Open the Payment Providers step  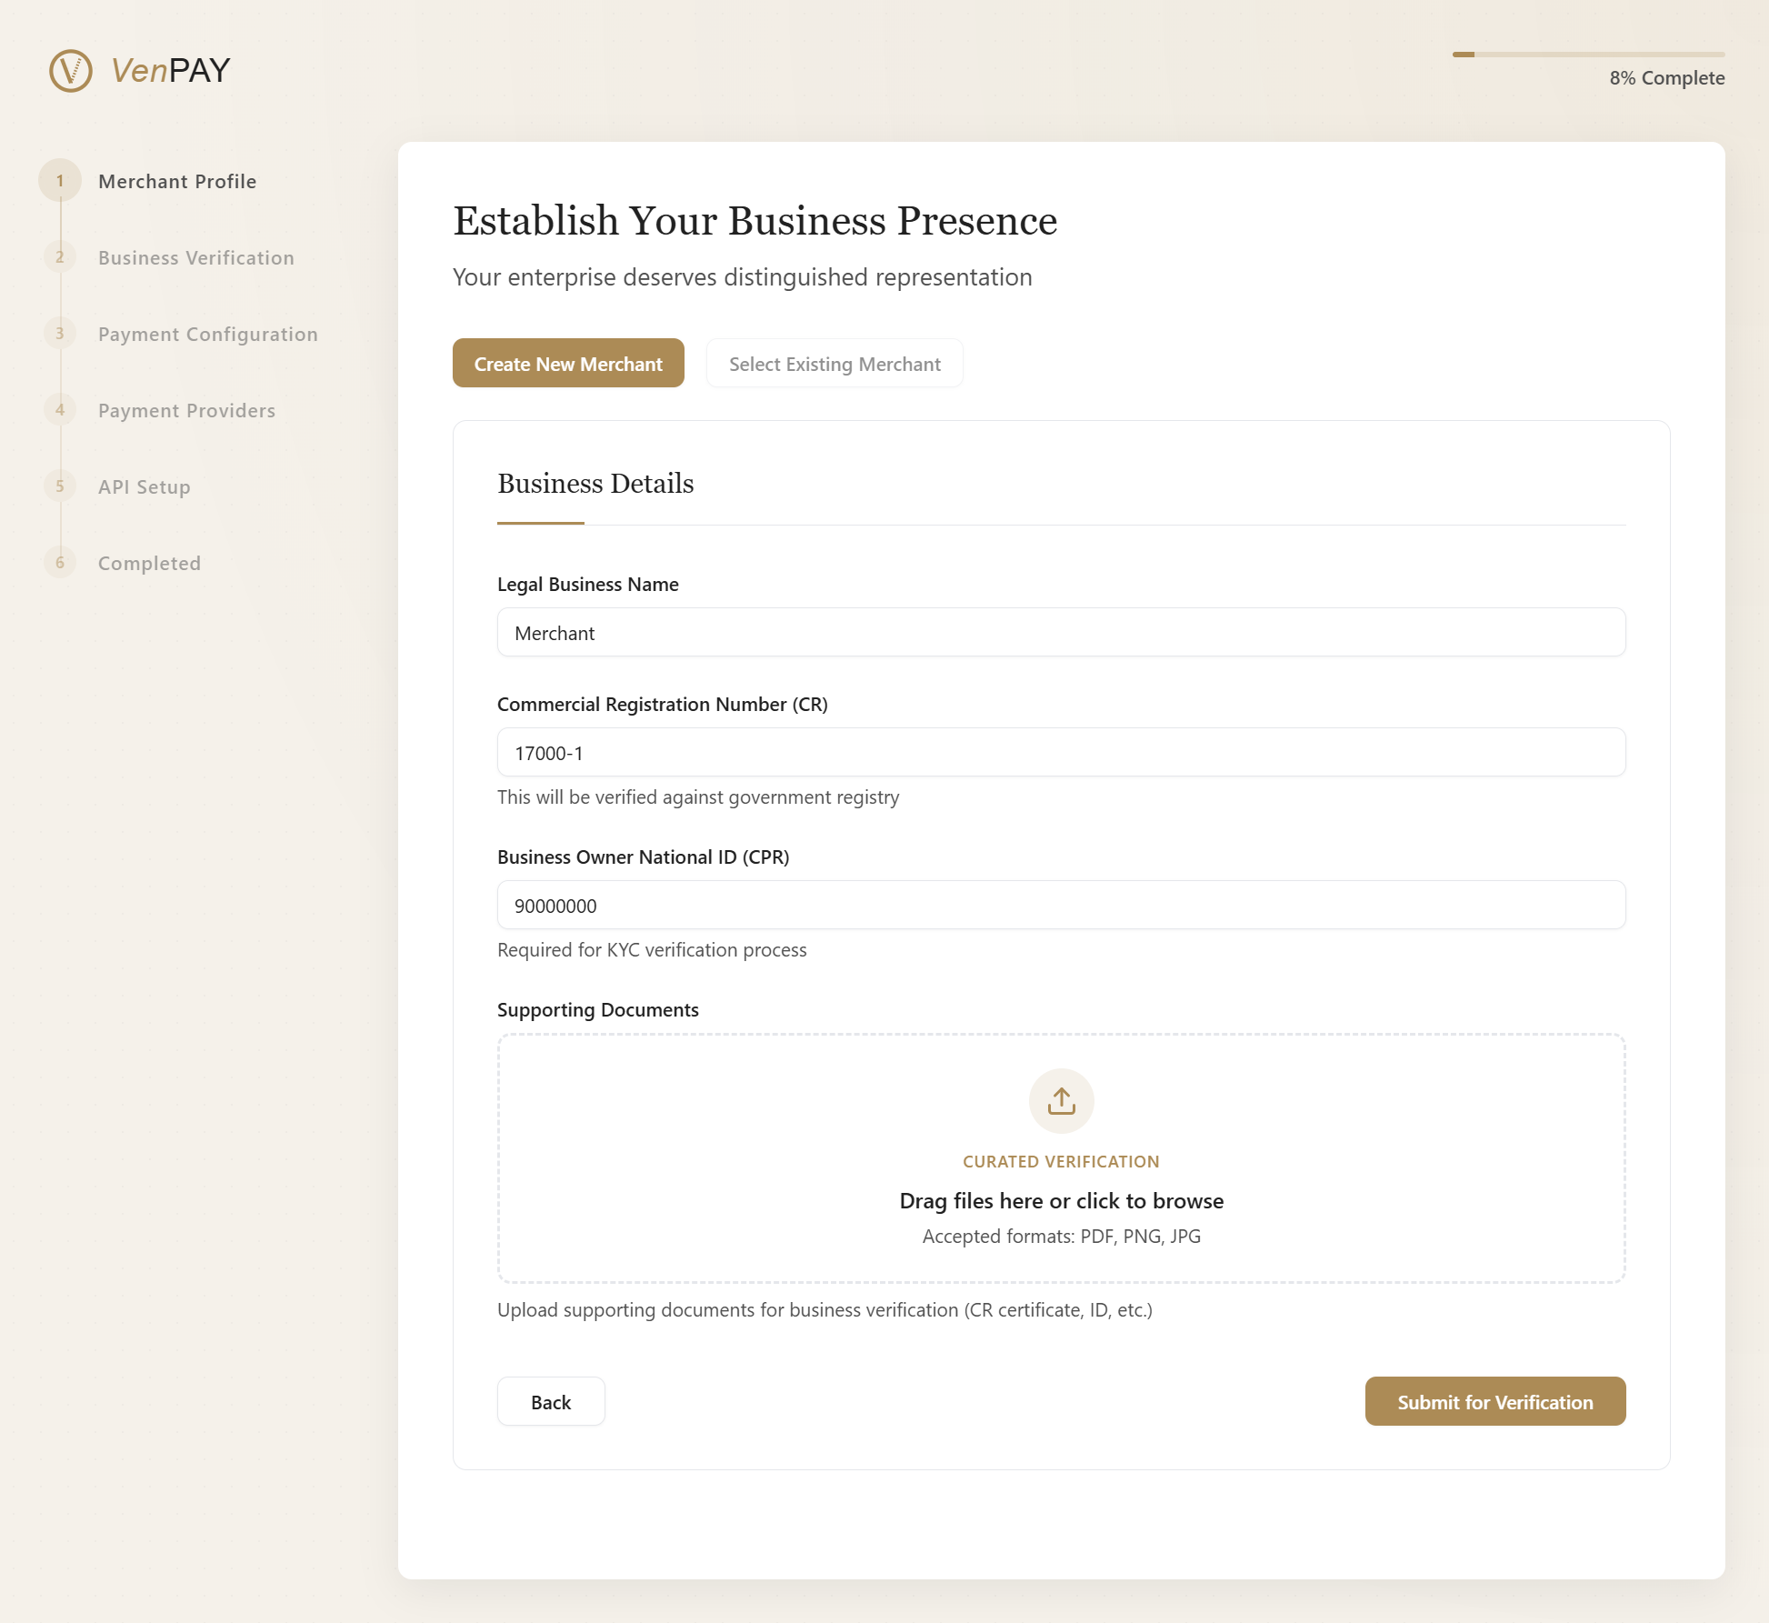click(x=186, y=410)
